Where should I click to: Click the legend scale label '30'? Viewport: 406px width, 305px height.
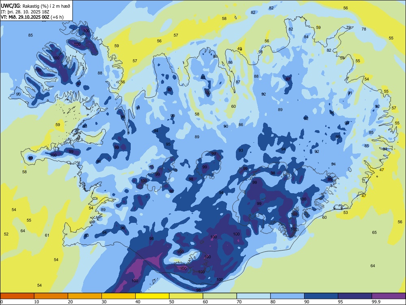104,302
